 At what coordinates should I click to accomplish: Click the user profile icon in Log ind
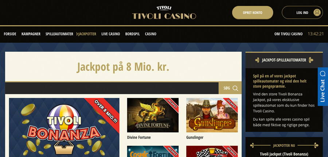coord(317,12)
